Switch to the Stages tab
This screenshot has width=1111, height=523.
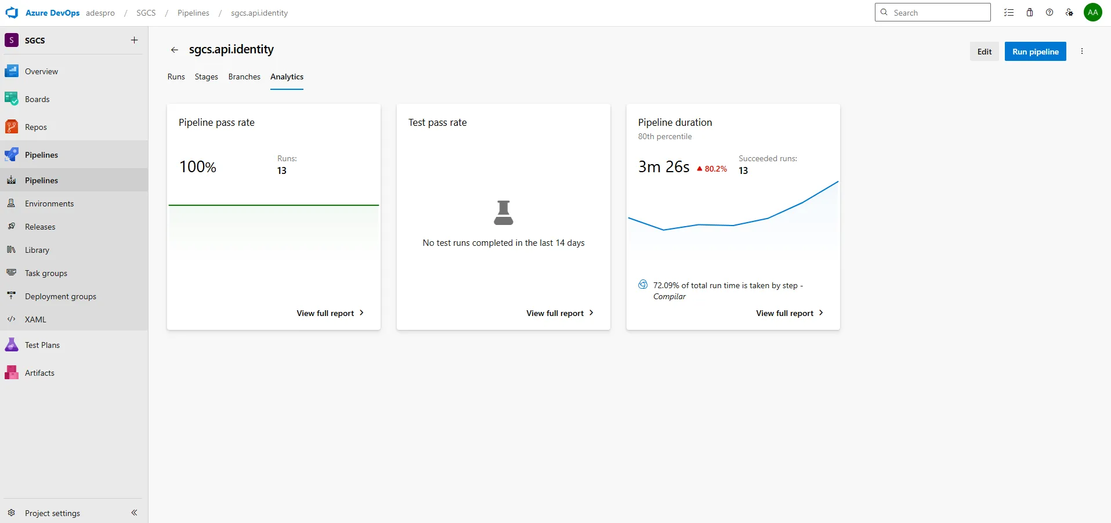[x=207, y=77]
